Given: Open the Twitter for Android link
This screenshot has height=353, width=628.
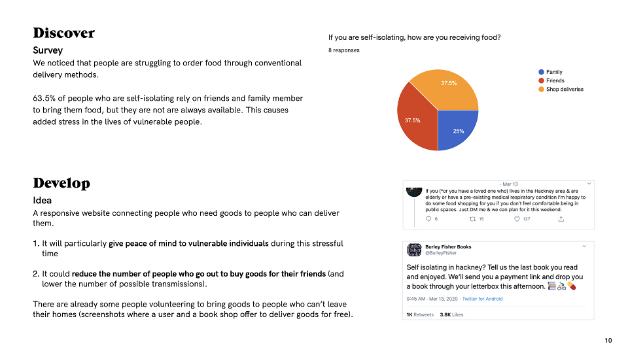Looking at the screenshot, I should coord(482,299).
